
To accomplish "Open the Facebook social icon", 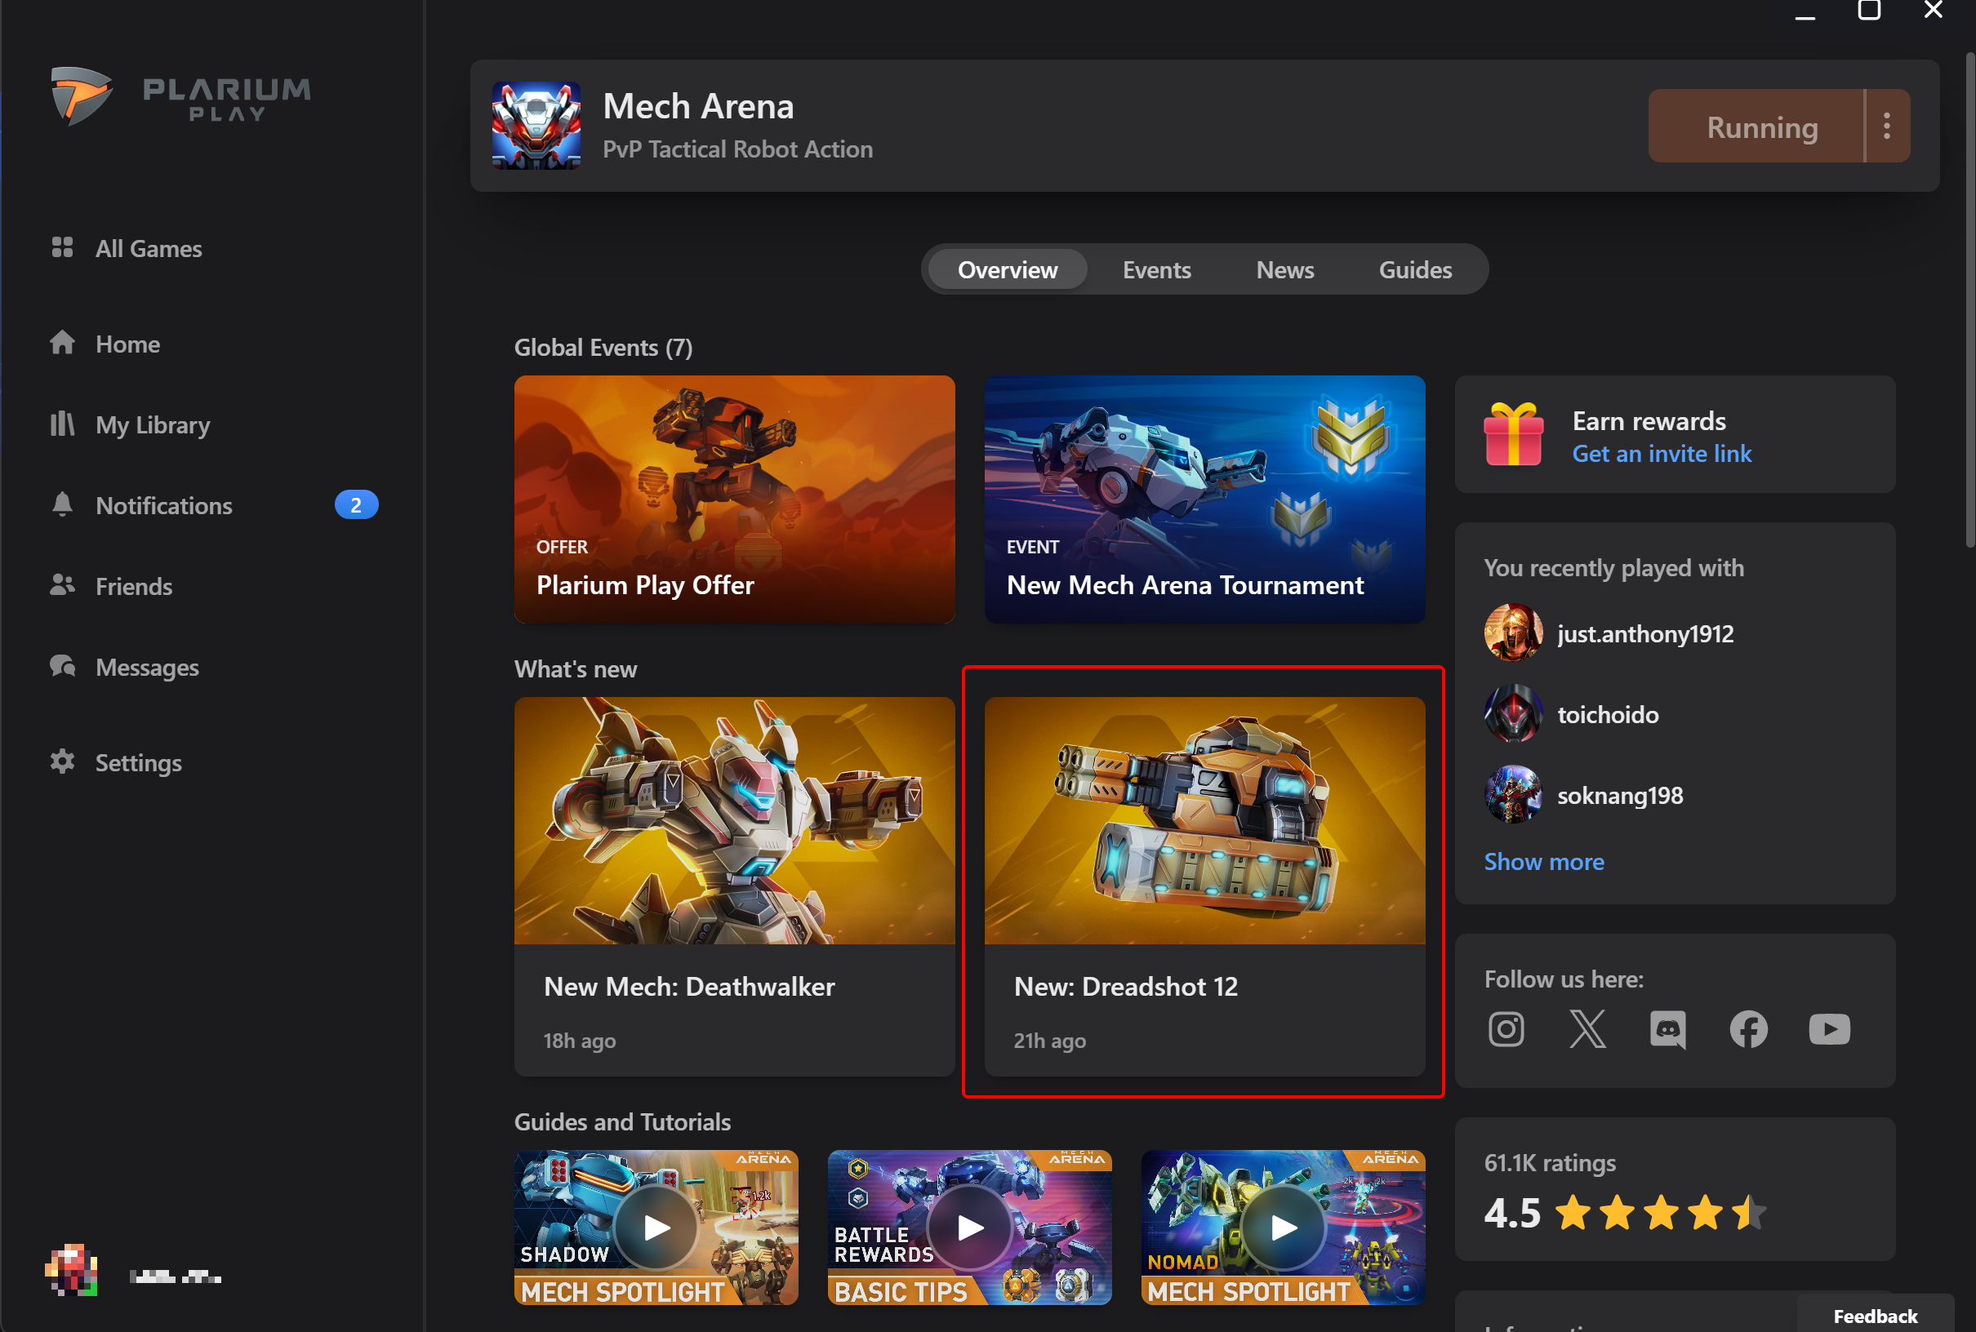I will [x=1748, y=1028].
